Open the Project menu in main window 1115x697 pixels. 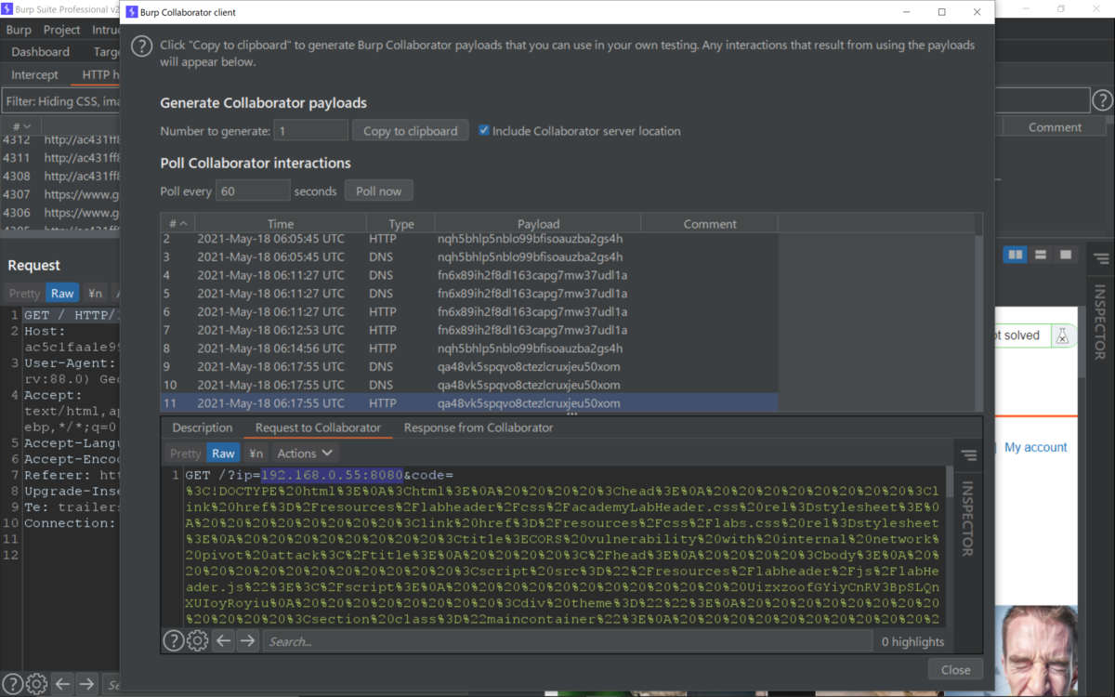[61, 30]
